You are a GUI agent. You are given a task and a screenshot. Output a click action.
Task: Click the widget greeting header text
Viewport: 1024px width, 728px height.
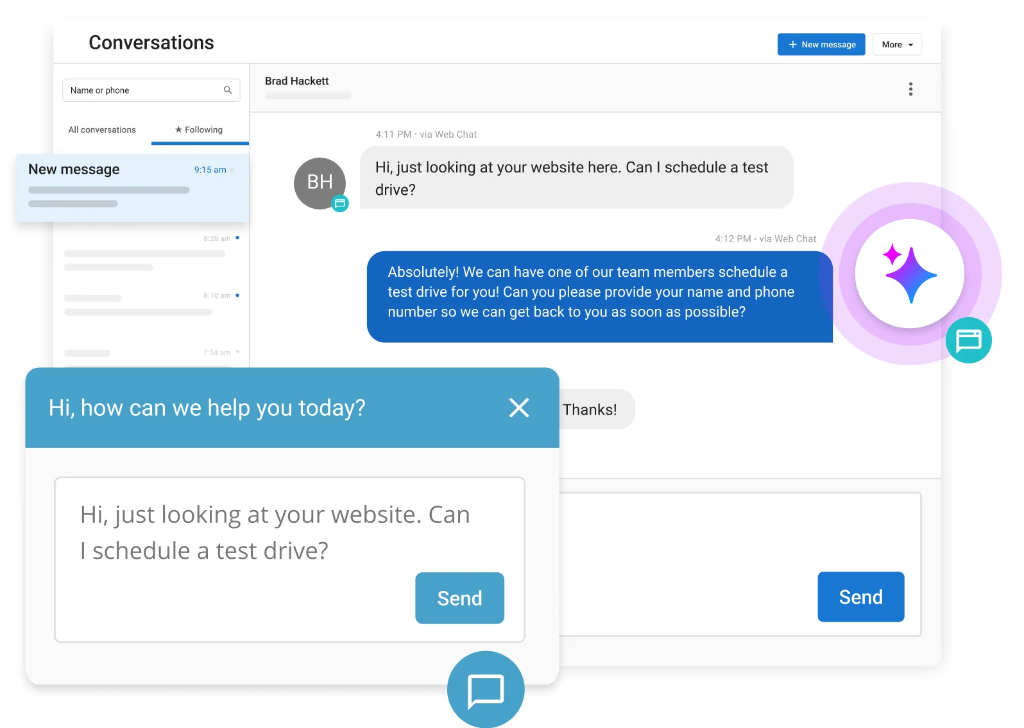click(207, 408)
